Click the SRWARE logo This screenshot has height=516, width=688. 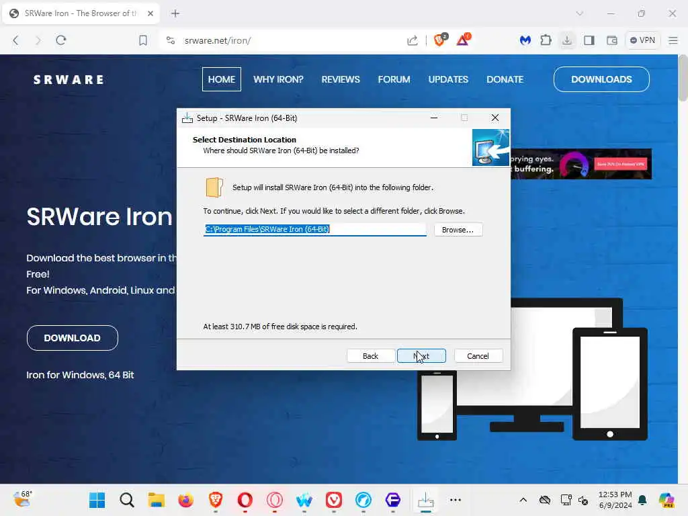pyautogui.click(x=69, y=80)
